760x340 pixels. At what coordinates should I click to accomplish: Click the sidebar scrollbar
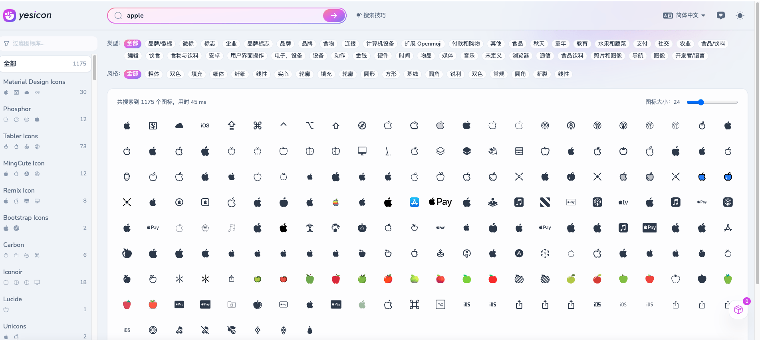tap(95, 68)
